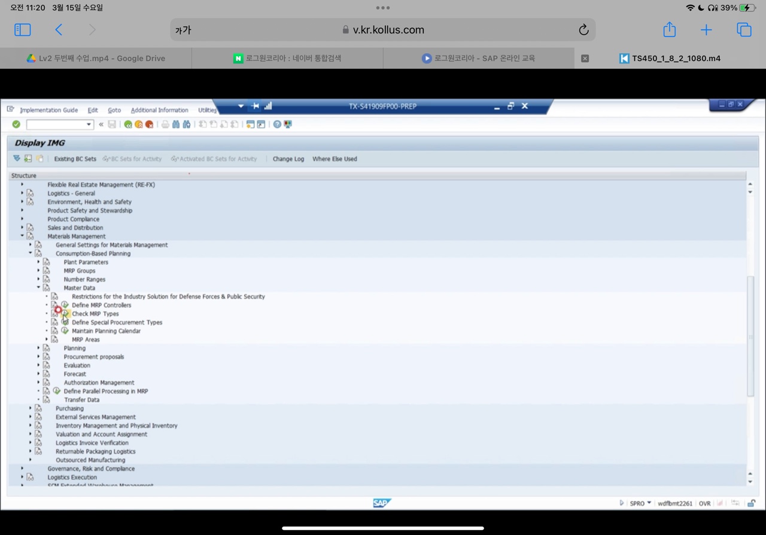Click the Generate Shortcut icon
Image resolution: width=766 pixels, height=535 pixels.
(x=261, y=124)
